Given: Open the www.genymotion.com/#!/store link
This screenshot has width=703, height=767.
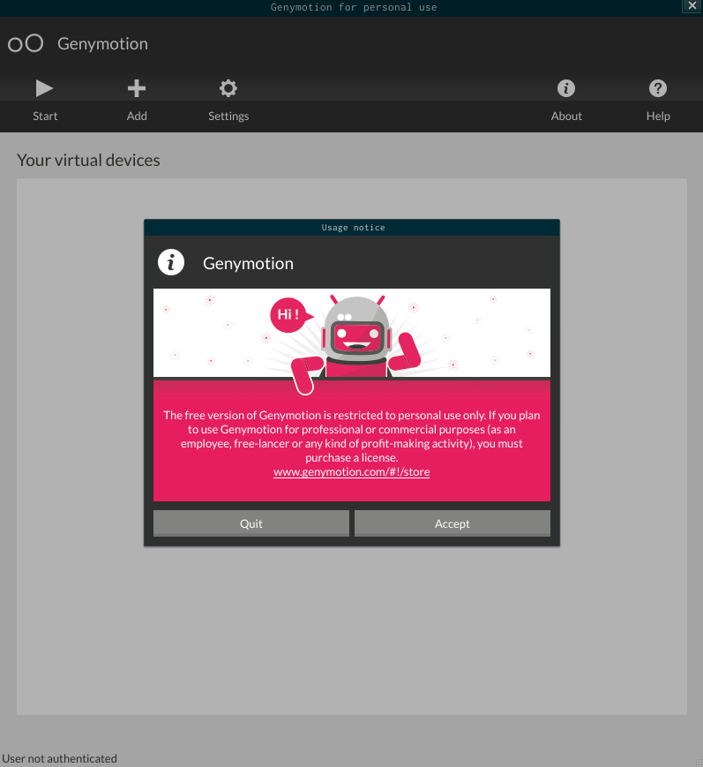Looking at the screenshot, I should tap(351, 472).
